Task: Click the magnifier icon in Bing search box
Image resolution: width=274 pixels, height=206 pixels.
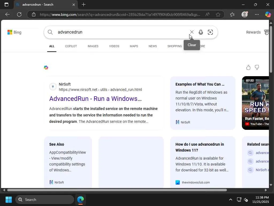Action: [50, 32]
